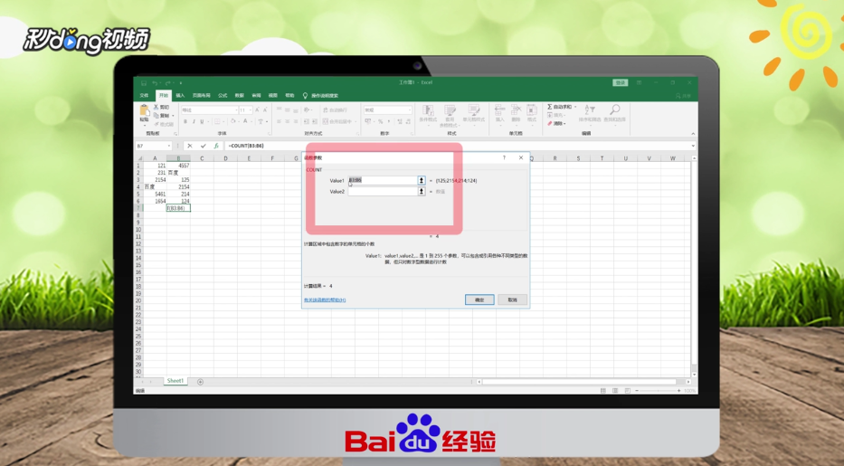Click the AutoSum sigma icon
Screen dimensions: 844x466
(x=550, y=107)
